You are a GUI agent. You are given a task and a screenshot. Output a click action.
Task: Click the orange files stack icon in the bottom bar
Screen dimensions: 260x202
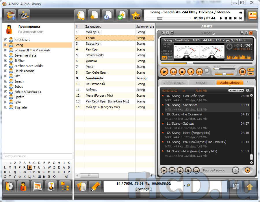click(x=81, y=186)
